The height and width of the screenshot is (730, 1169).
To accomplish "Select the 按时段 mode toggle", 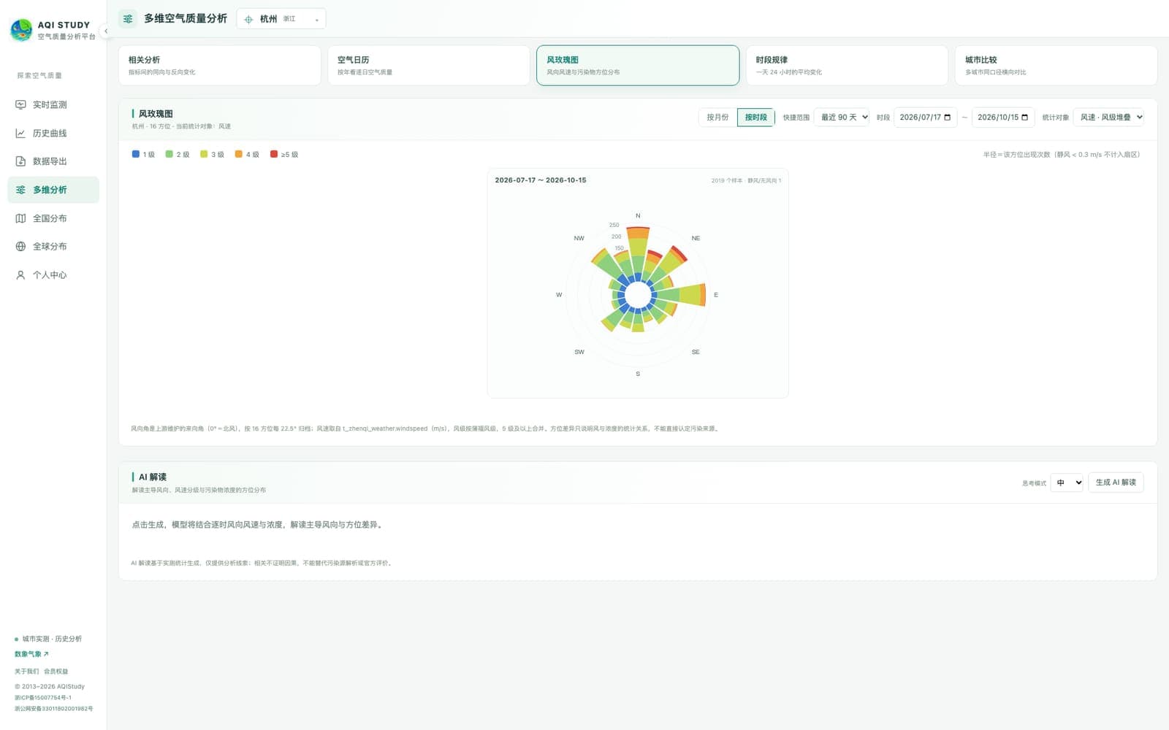I will tap(755, 118).
